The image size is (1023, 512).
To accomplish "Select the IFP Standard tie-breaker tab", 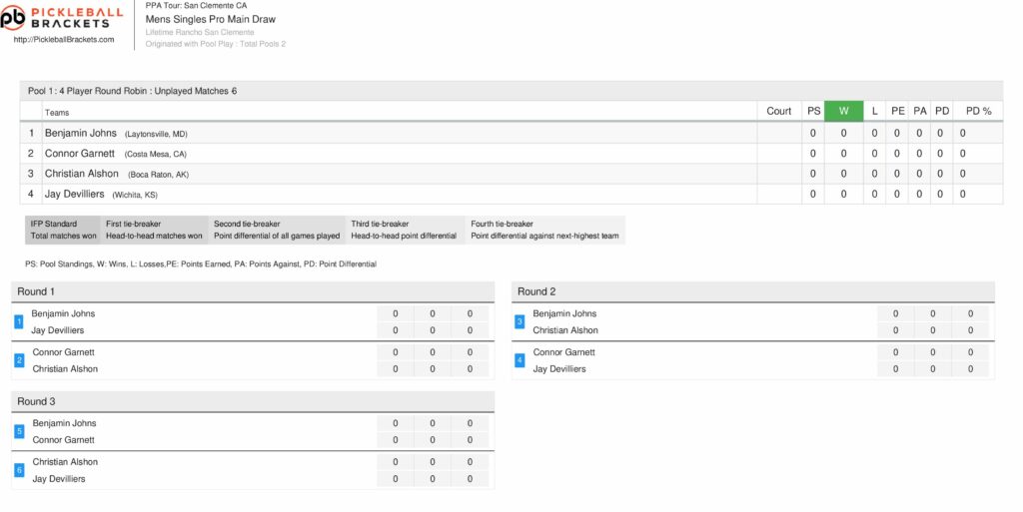I will coord(63,230).
